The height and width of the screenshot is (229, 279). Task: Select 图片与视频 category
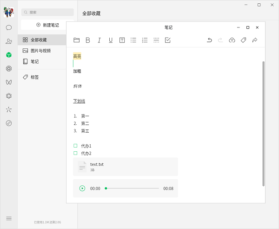tap(42, 51)
